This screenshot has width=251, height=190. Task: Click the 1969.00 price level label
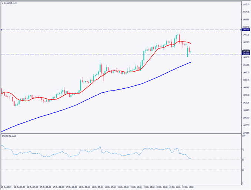pos(245,54)
